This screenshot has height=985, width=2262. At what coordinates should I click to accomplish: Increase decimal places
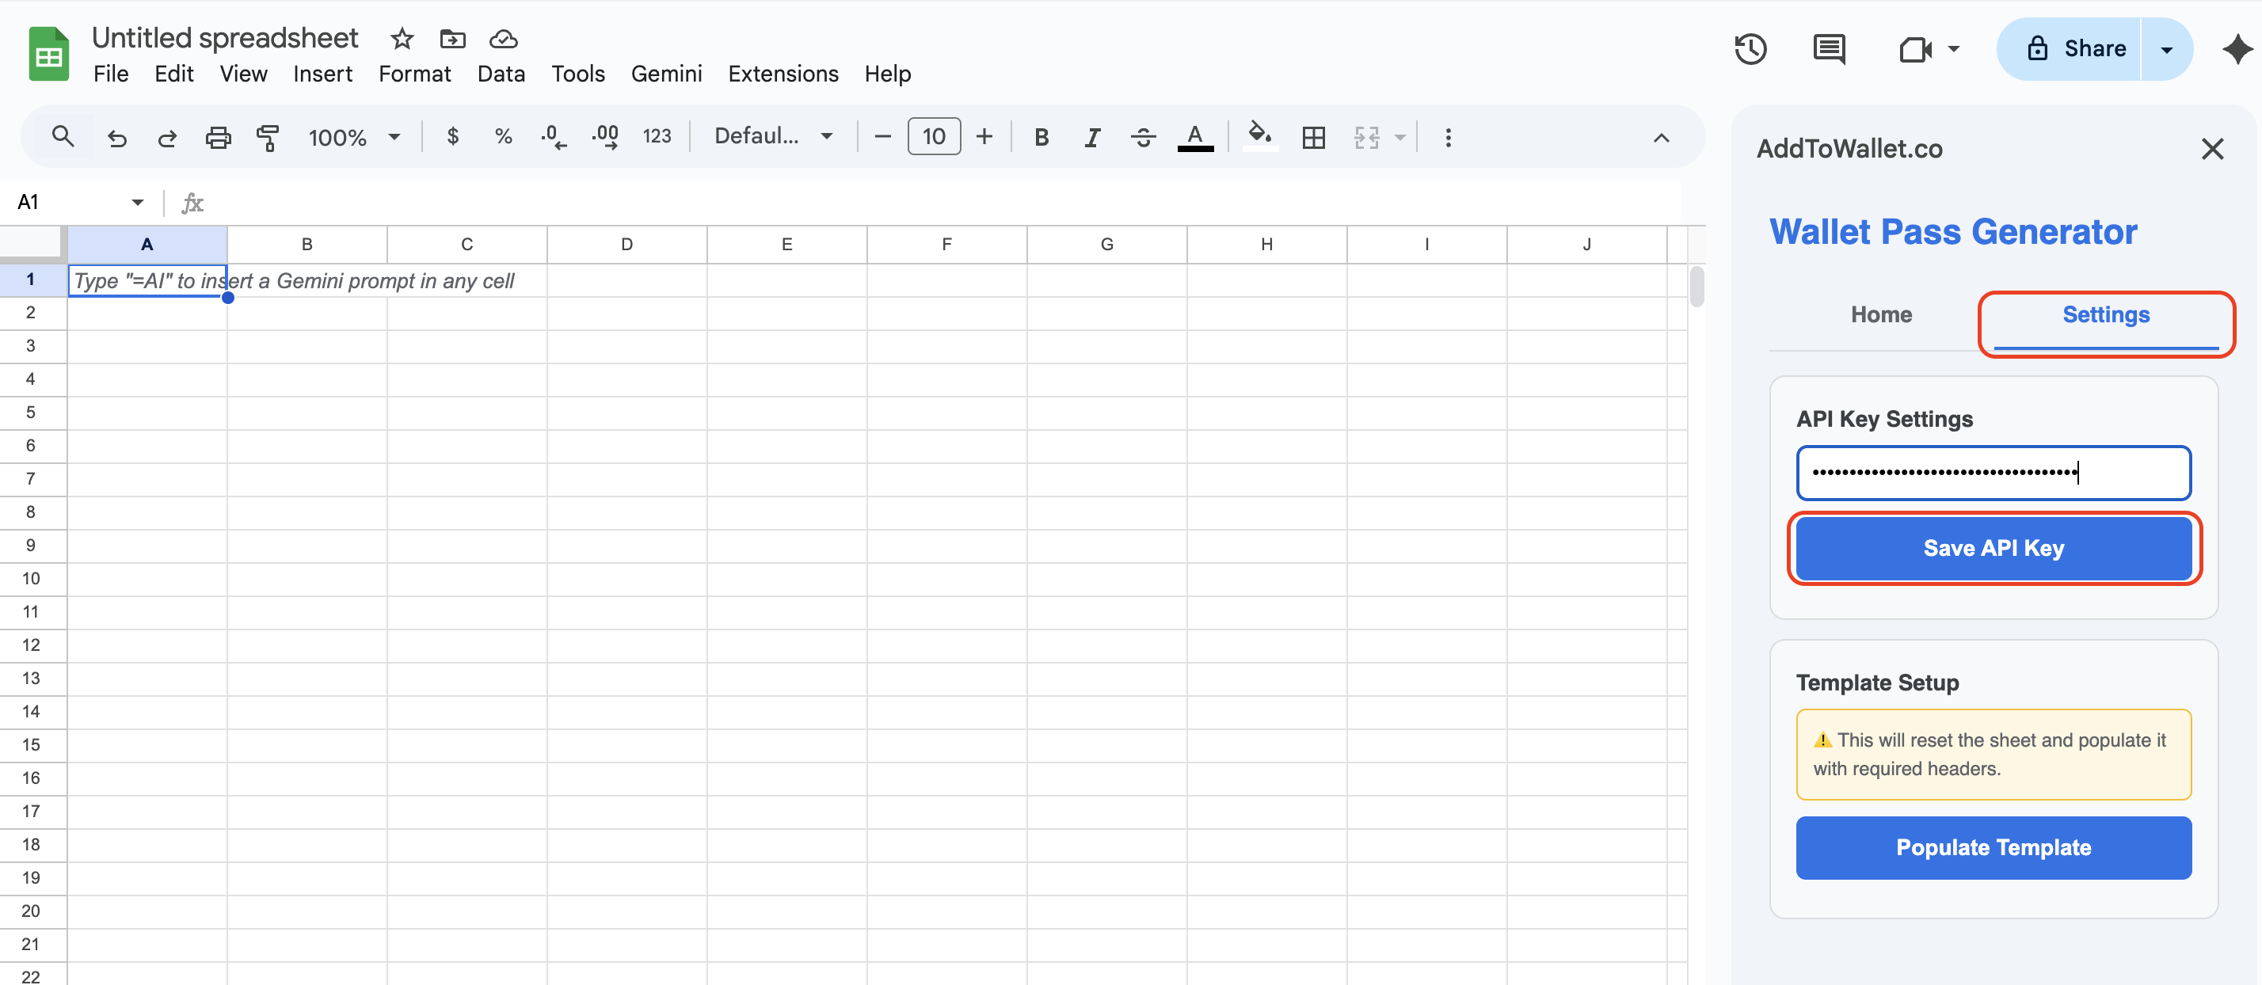click(x=605, y=137)
